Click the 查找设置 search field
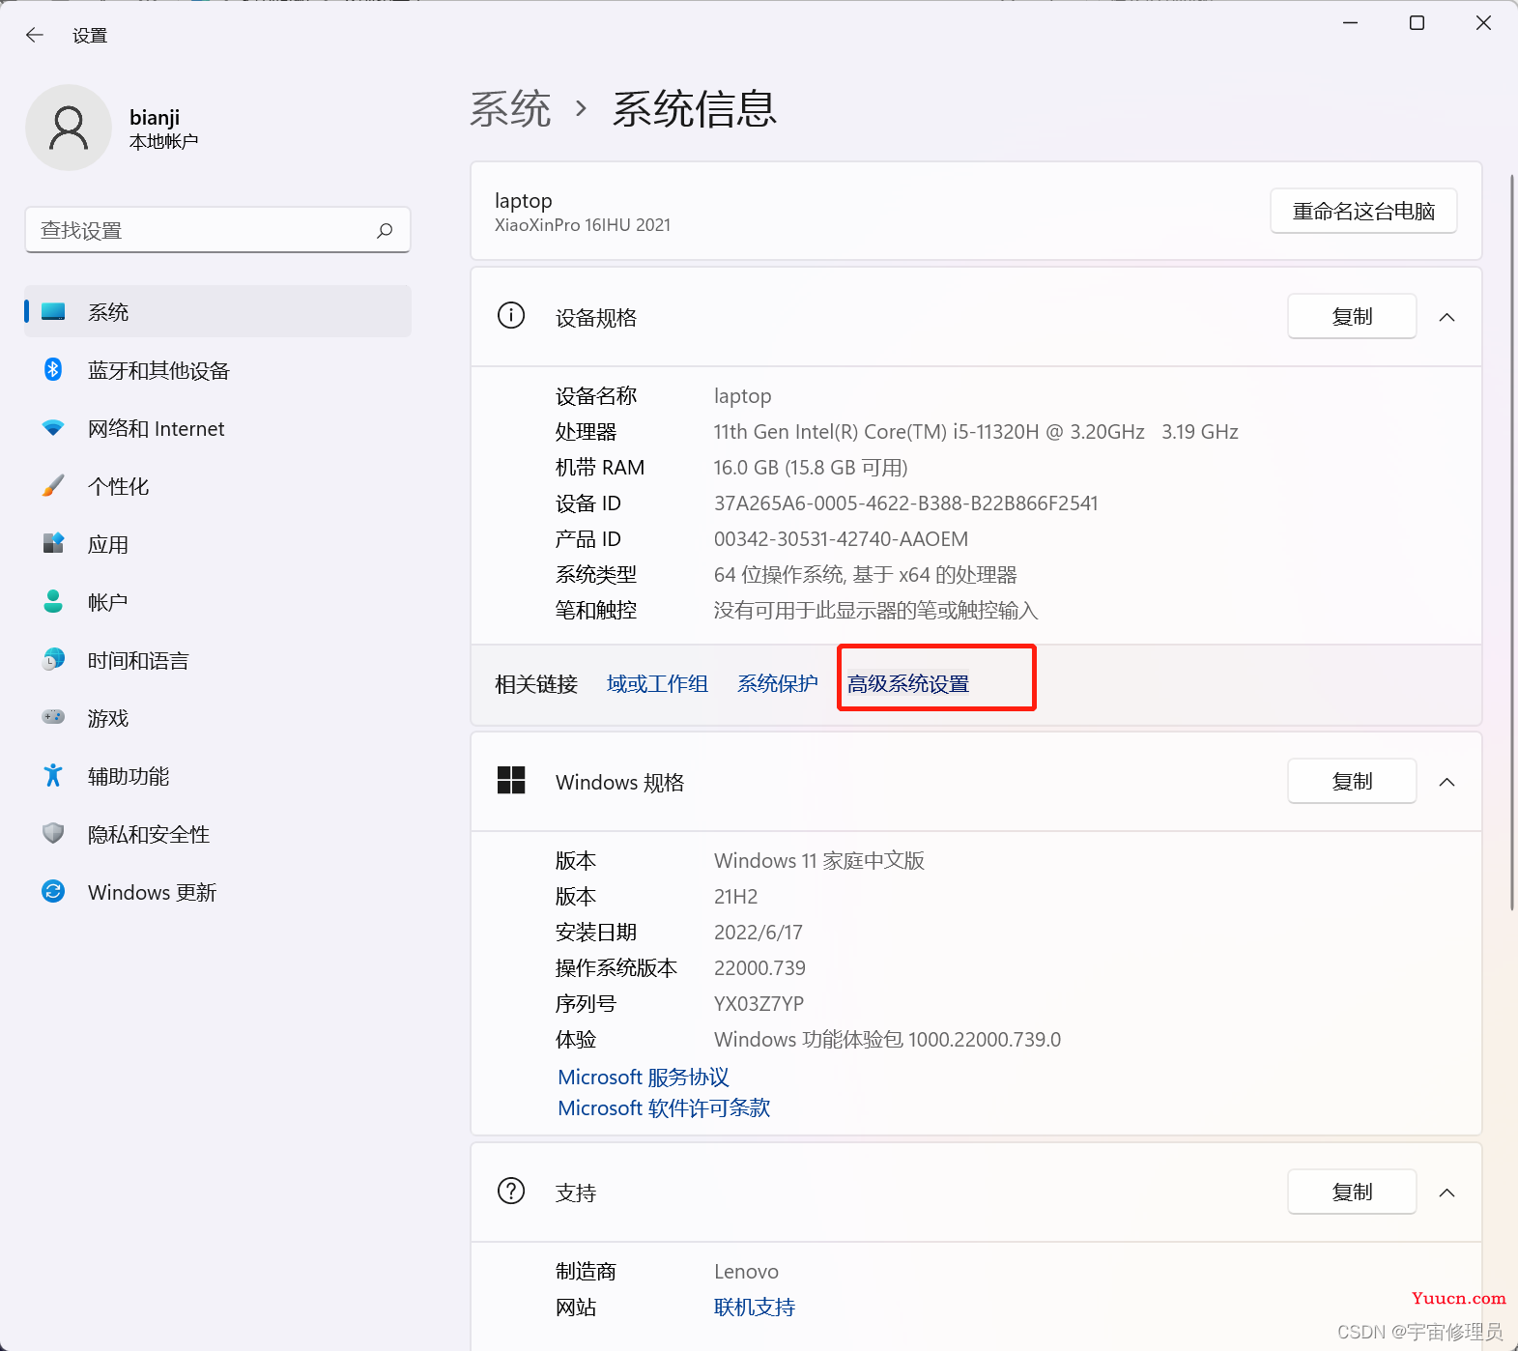The height and width of the screenshot is (1351, 1518). tap(217, 230)
